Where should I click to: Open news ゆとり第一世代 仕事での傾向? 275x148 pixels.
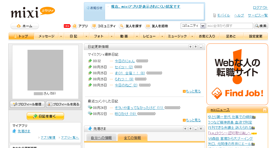click(x=230, y=117)
